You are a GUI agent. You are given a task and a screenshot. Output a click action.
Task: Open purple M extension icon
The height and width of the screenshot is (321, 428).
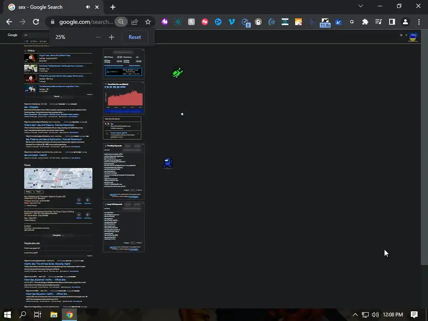165,22
